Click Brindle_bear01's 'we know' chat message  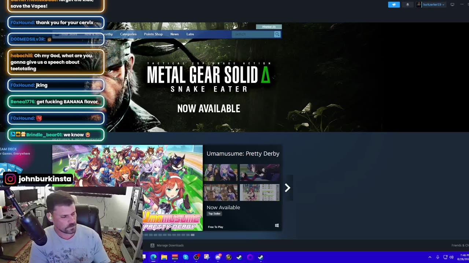56,135
